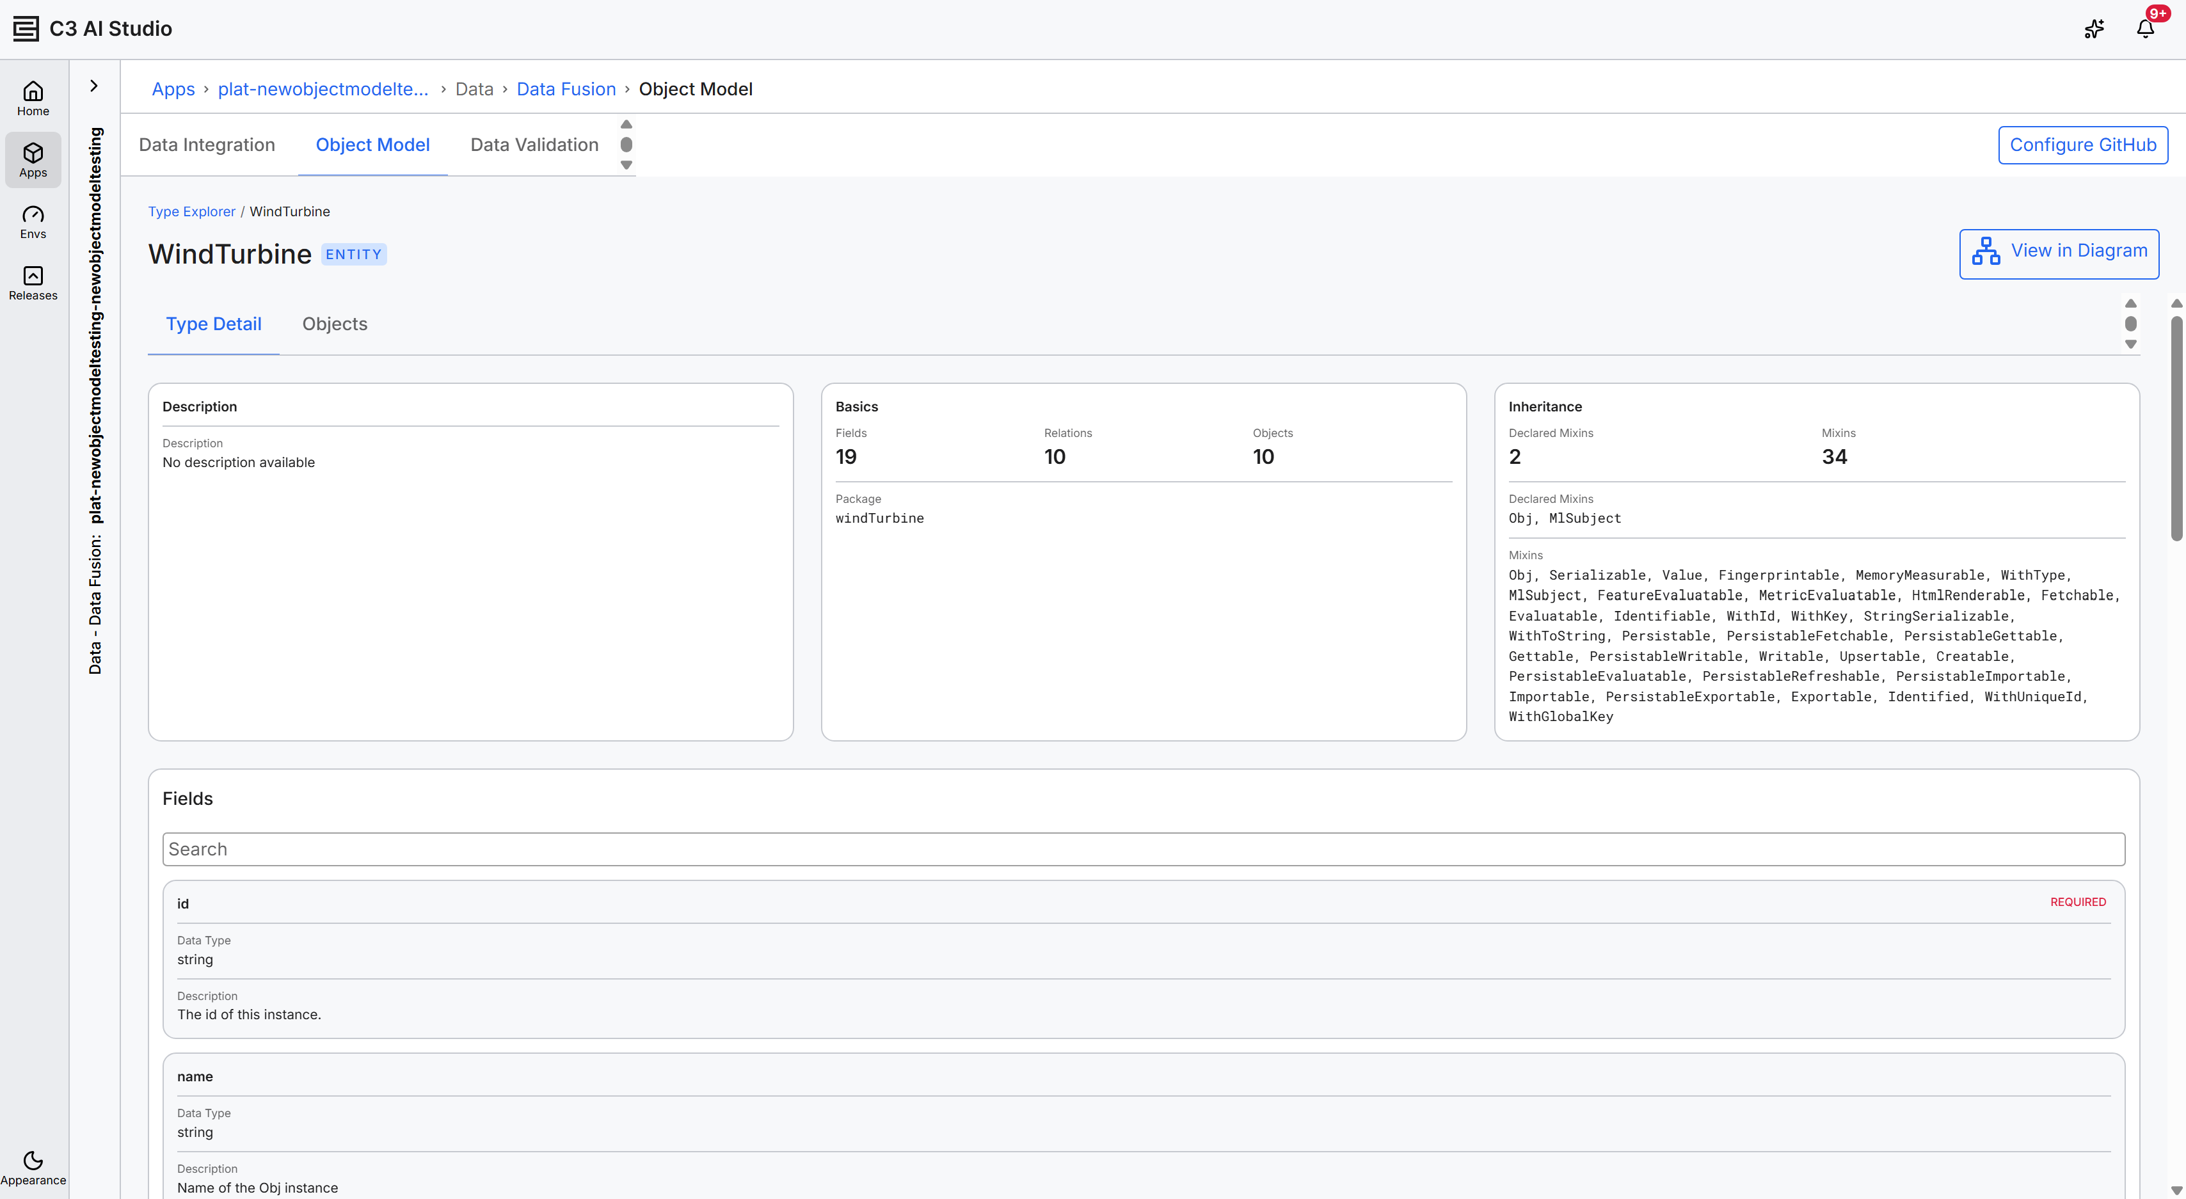Click the ENTITY badge next to WindTurbine

(x=353, y=255)
